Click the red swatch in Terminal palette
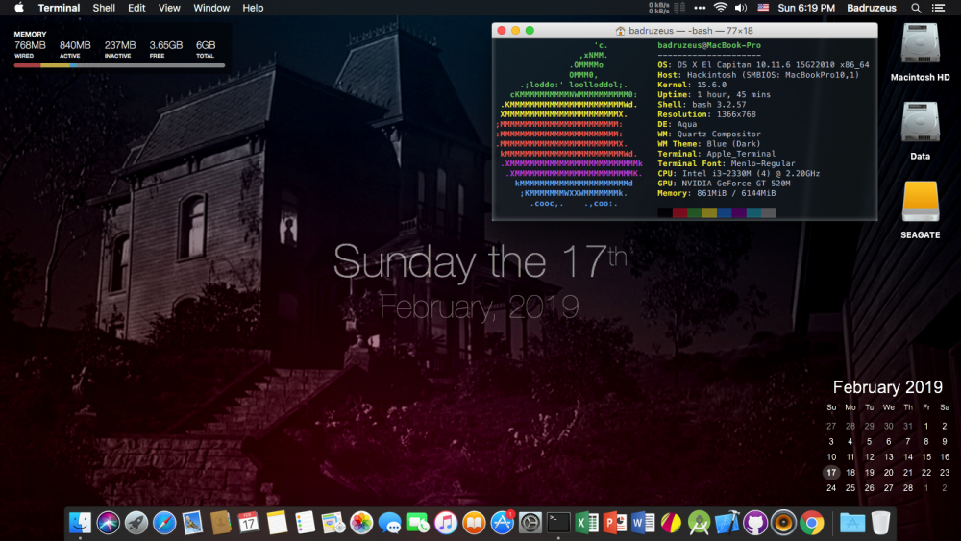 pos(679,212)
